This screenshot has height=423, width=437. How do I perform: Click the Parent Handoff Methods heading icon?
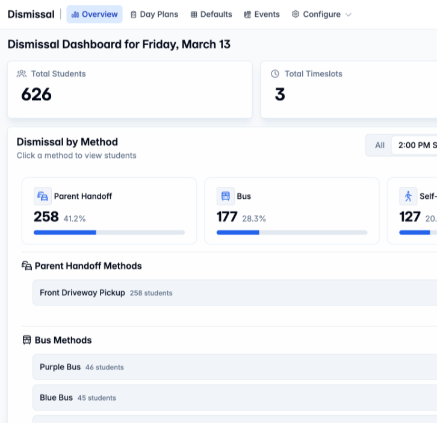(x=26, y=266)
